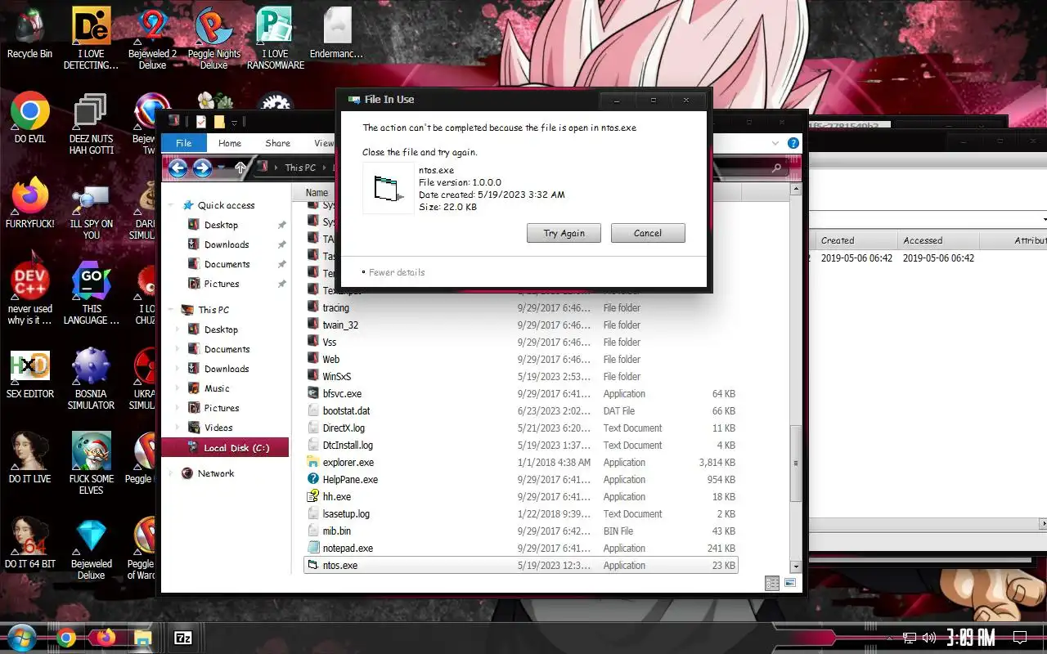Open the DO EVIL Chrome desktop shortcut
Image resolution: width=1047 pixels, height=654 pixels.
(x=30, y=118)
